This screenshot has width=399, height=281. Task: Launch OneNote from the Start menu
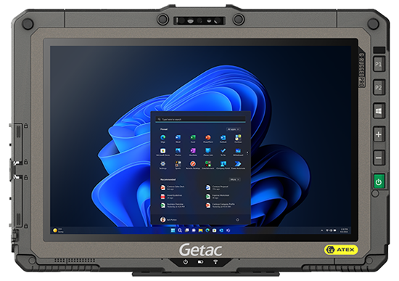pyautogui.click(x=193, y=151)
